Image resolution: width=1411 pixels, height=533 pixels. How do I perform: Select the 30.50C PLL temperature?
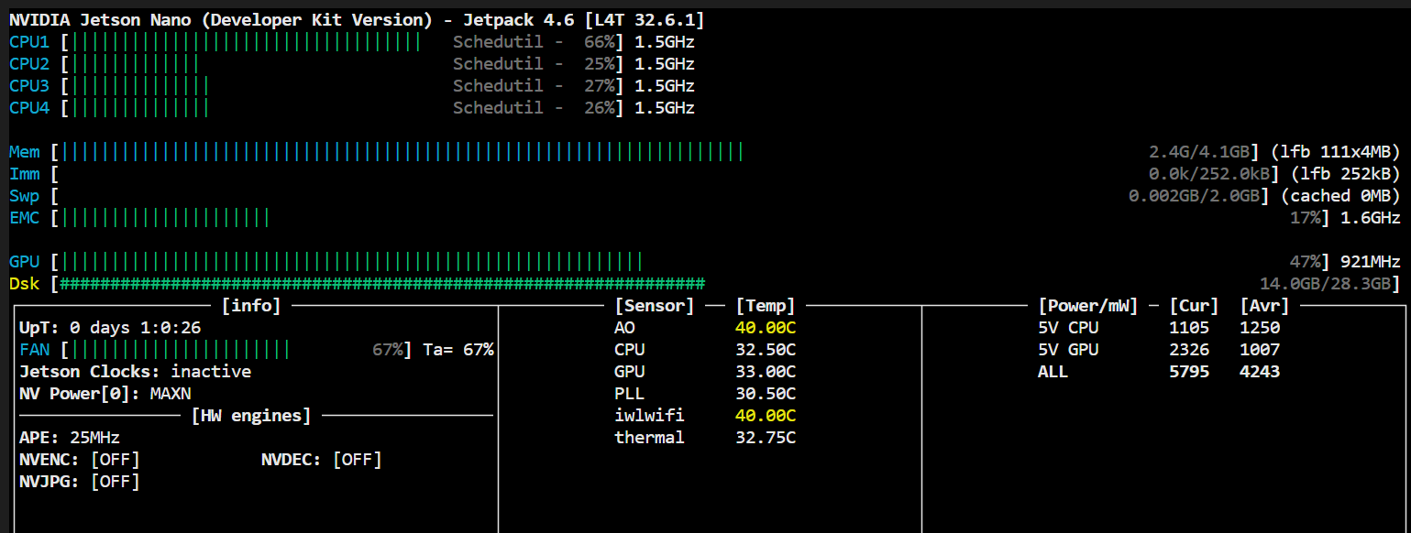coord(766,394)
